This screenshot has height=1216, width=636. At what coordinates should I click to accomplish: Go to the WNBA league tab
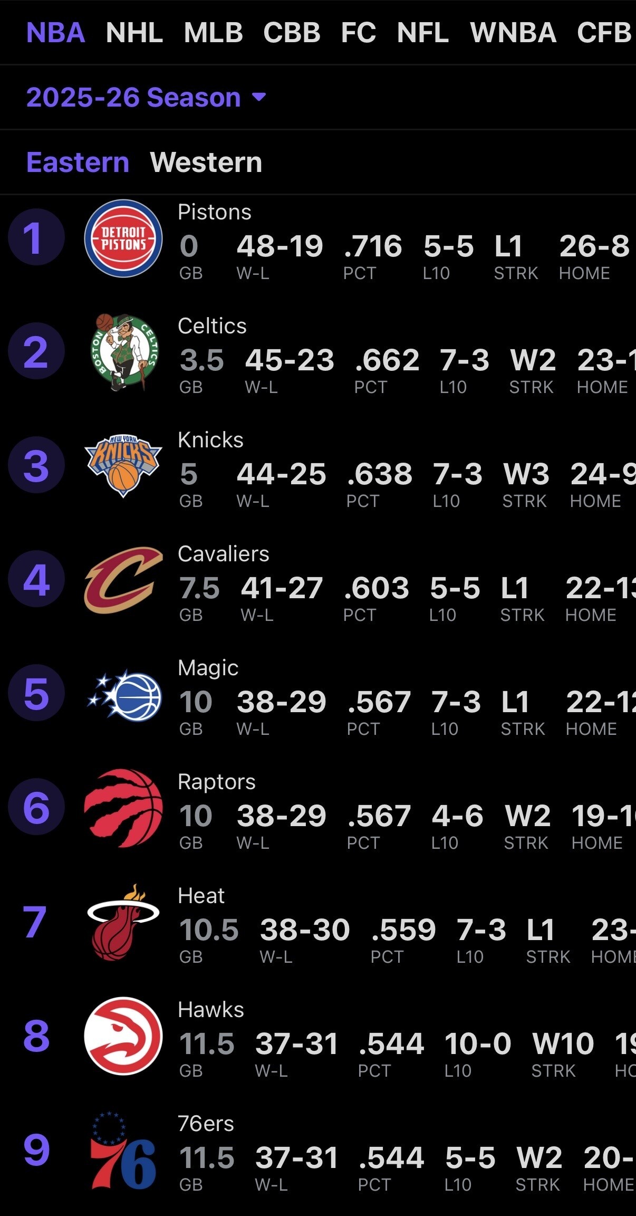click(513, 33)
